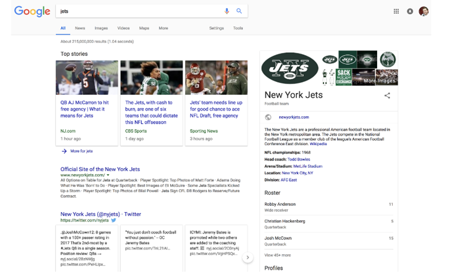Select the All search tab

coord(63,28)
